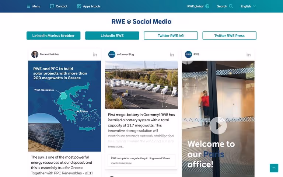The height and width of the screenshot is (177, 283).
Task: Select the LinkedIn Markus Krebber filter
Action: coord(53,35)
